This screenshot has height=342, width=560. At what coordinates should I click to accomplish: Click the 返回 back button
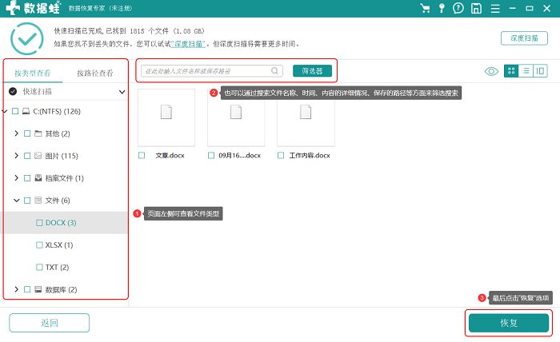point(50,323)
